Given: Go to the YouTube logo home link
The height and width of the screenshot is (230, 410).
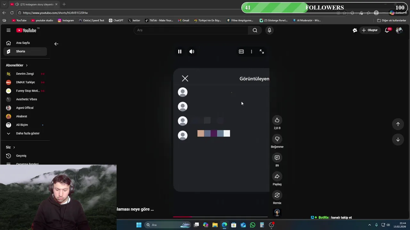Looking at the screenshot, I should (27, 30).
